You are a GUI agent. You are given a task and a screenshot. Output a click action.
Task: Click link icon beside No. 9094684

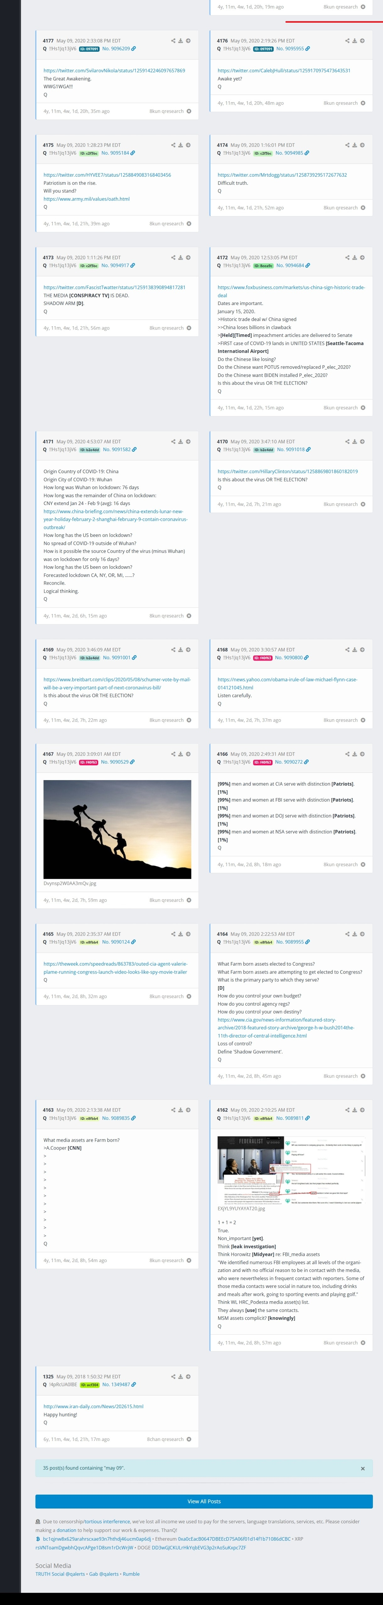(308, 265)
